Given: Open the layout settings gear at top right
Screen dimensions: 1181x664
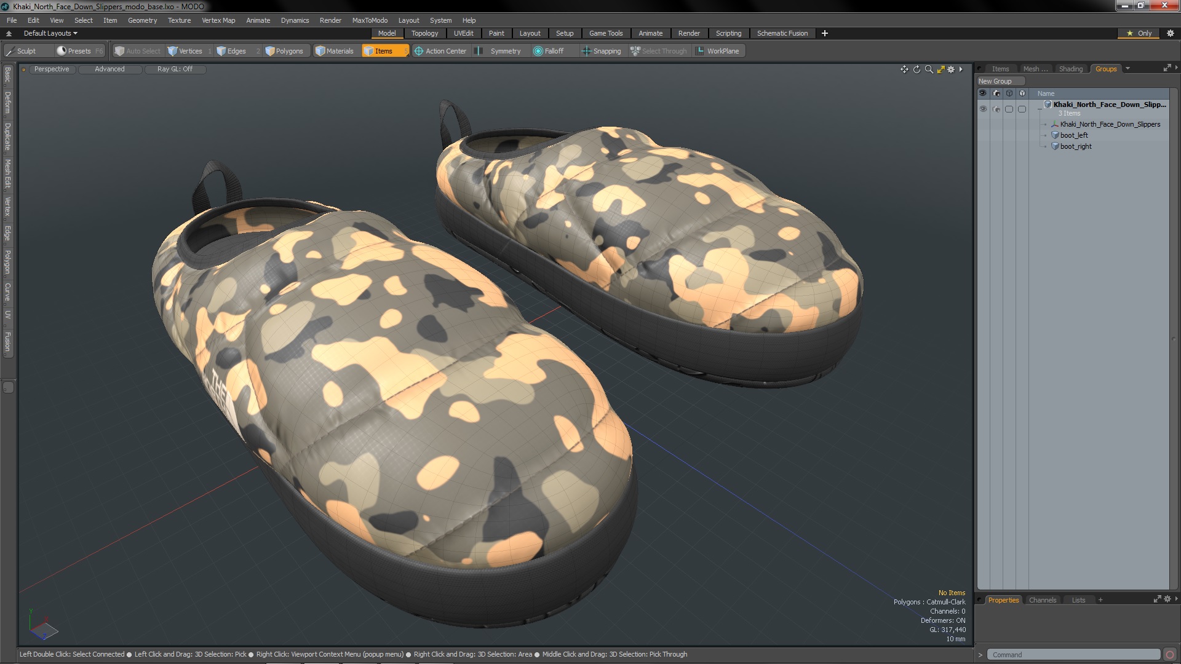Looking at the screenshot, I should pos(1171,33).
